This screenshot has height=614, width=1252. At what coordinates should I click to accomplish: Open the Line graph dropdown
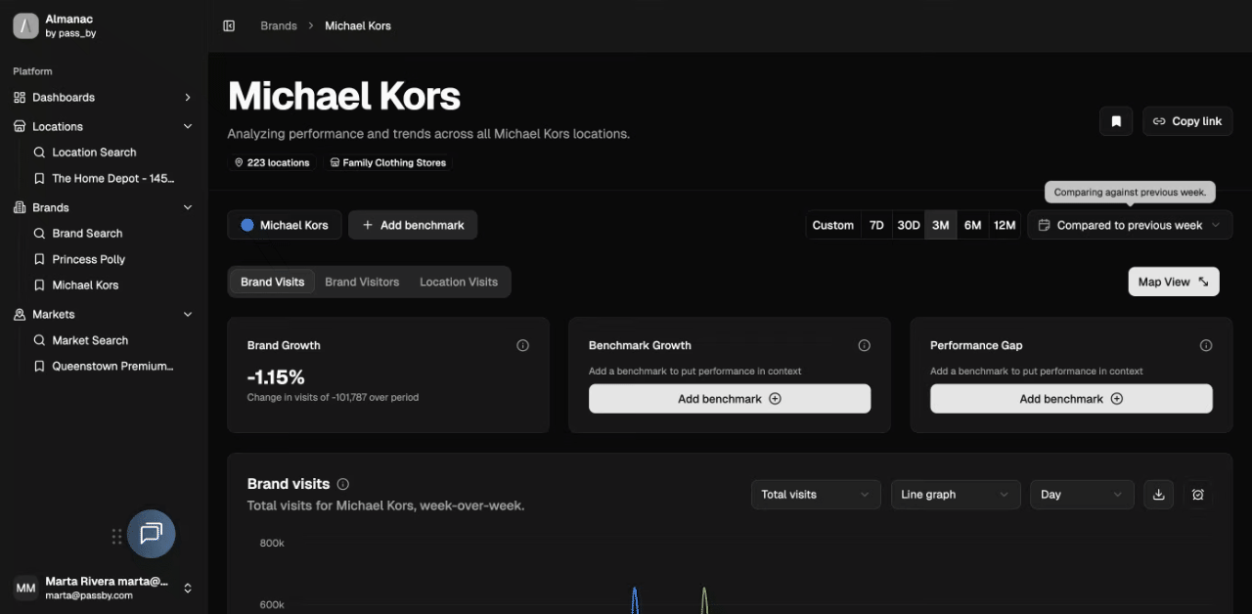[955, 495]
